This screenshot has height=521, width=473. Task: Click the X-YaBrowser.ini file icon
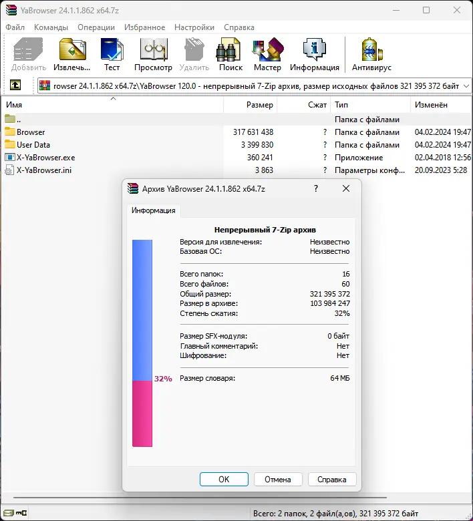tap(9, 170)
